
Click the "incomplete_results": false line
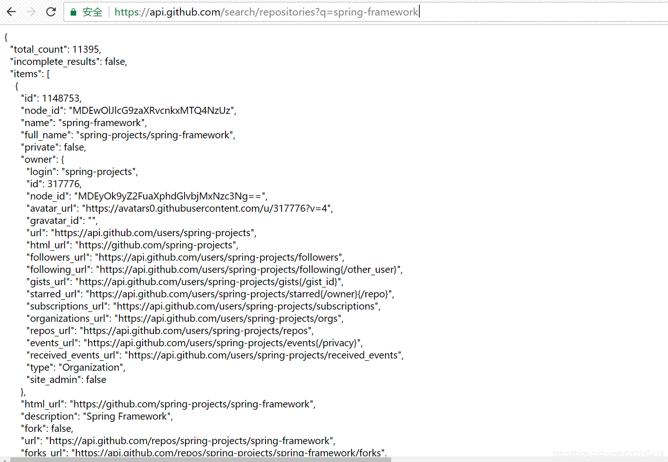pyautogui.click(x=69, y=62)
